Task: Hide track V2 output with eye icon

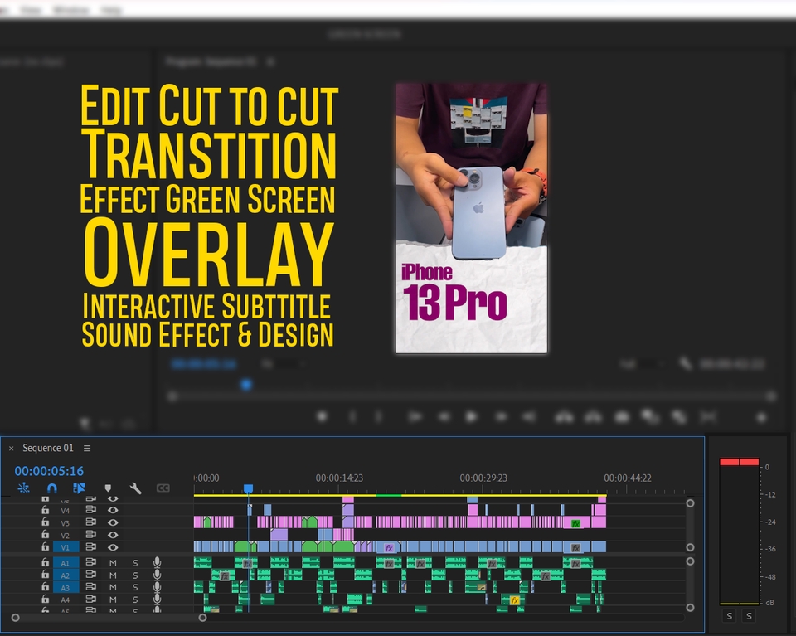Action: [113, 535]
